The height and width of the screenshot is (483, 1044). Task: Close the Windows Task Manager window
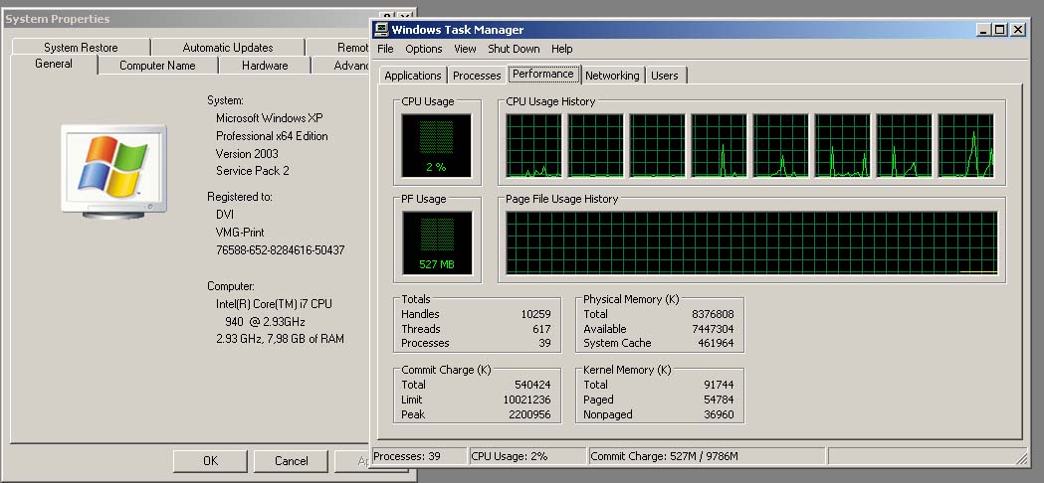click(1018, 29)
